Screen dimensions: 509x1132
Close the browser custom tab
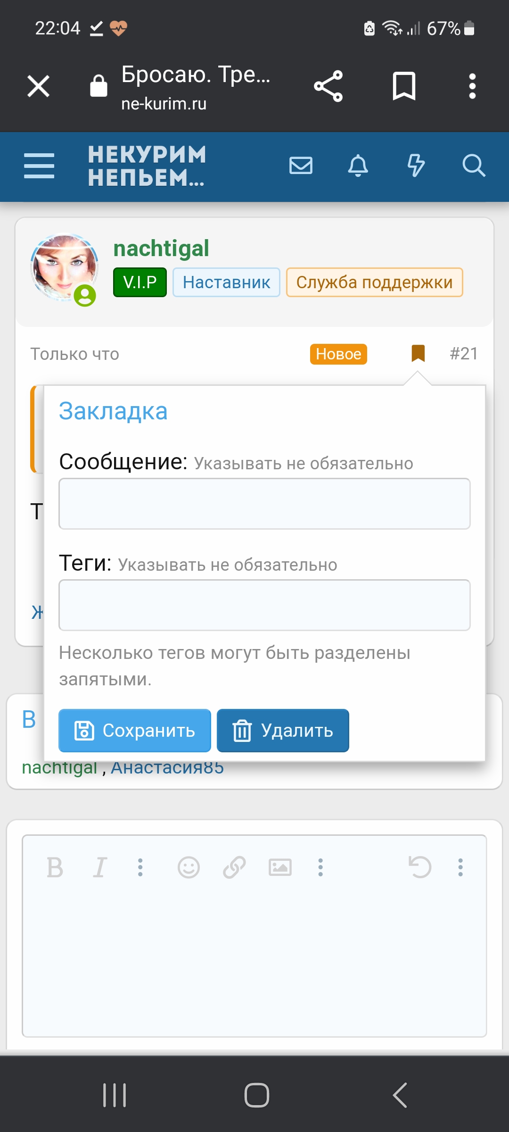[x=39, y=86]
